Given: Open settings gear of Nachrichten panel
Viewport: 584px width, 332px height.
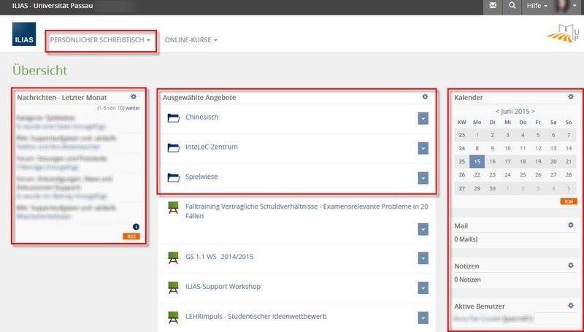Looking at the screenshot, I should (x=133, y=96).
